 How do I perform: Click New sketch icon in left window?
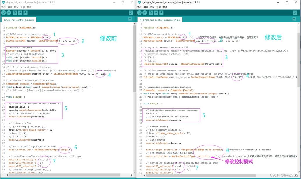point(15,13)
